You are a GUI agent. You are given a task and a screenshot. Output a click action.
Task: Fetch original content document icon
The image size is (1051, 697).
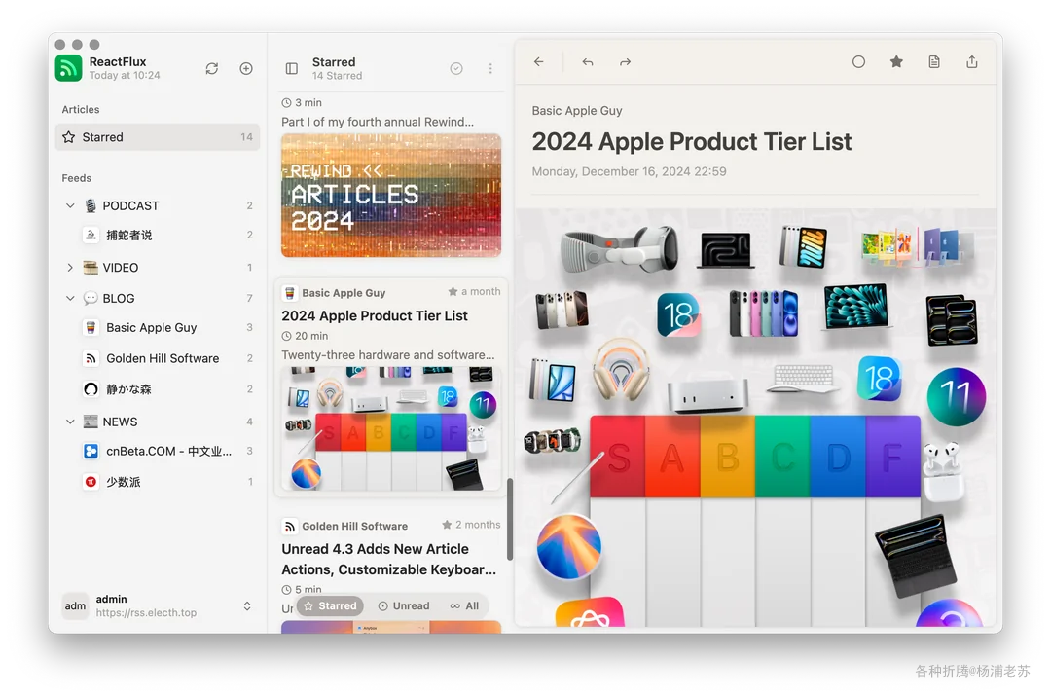coord(934,61)
